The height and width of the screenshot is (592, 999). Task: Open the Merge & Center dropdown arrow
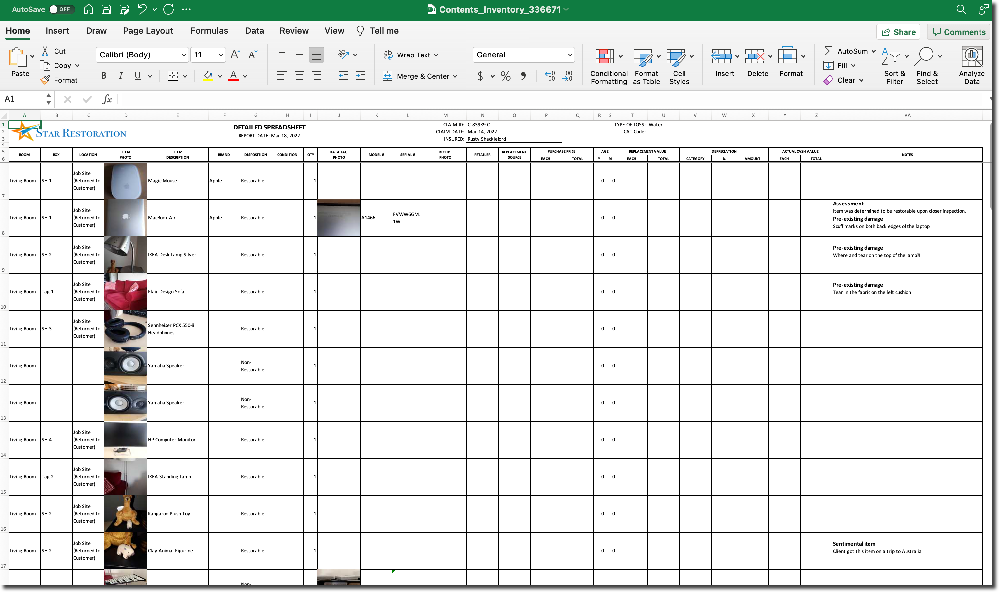[455, 76]
